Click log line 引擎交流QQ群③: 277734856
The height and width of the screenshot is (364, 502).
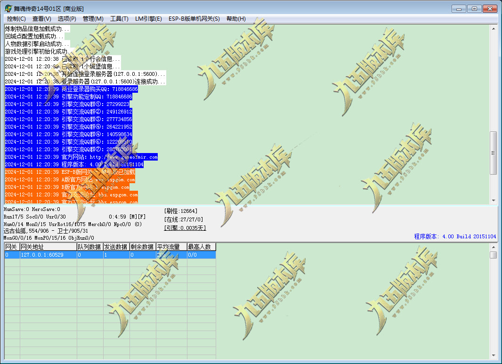68,119
